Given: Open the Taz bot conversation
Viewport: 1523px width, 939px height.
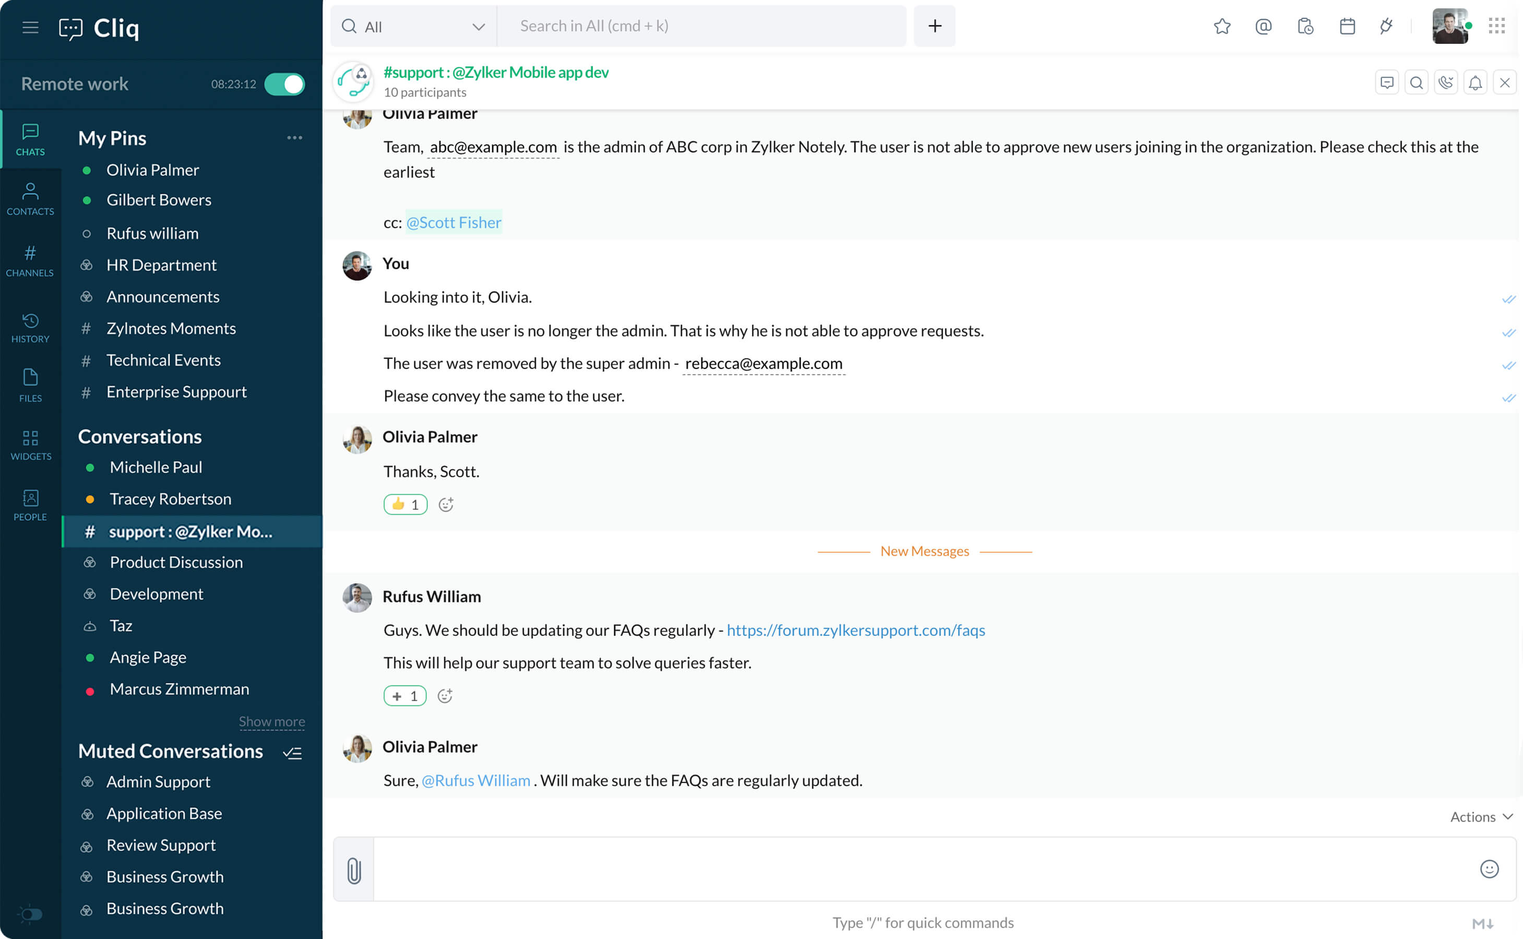Looking at the screenshot, I should click(121, 626).
